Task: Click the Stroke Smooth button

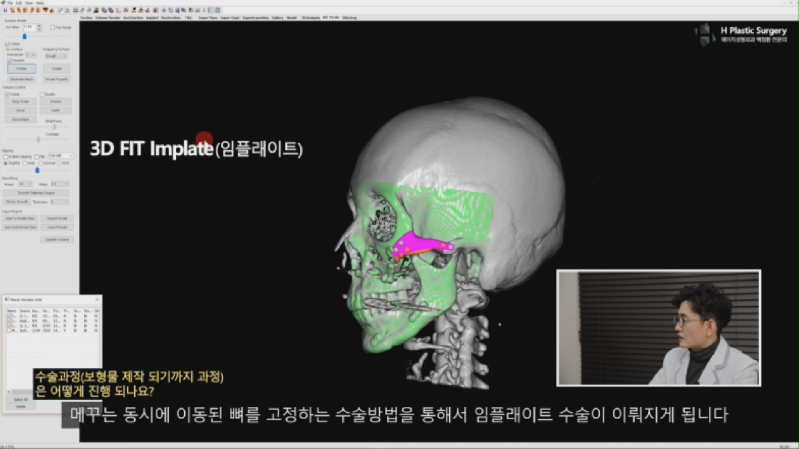Action: click(17, 202)
